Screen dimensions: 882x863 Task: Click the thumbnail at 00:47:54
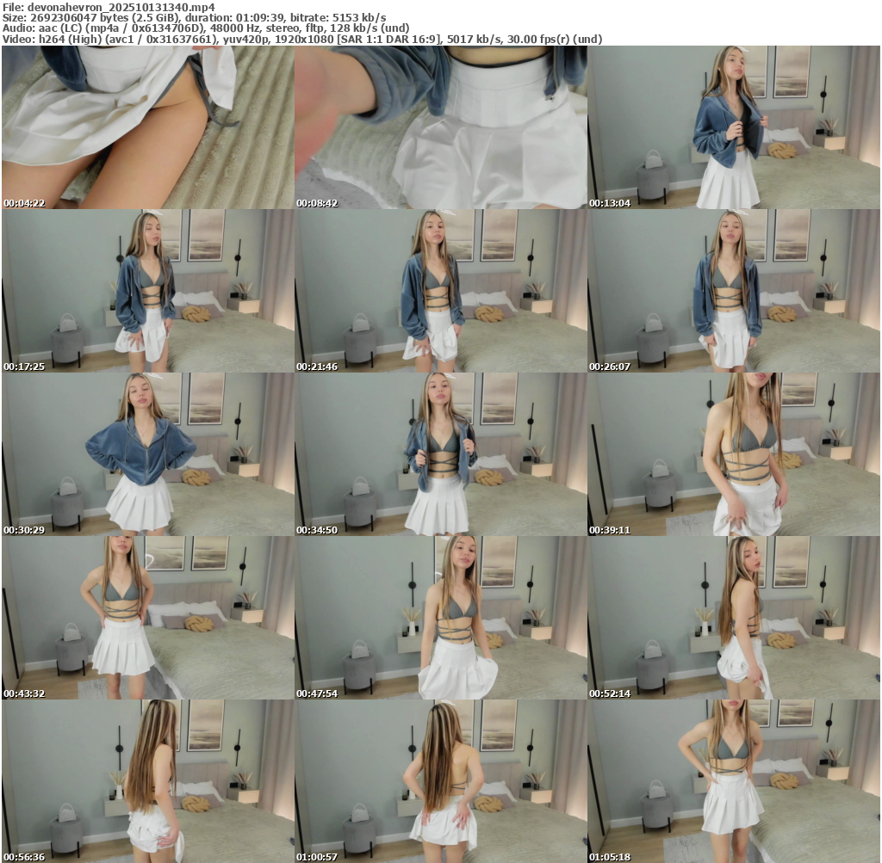[x=441, y=618]
